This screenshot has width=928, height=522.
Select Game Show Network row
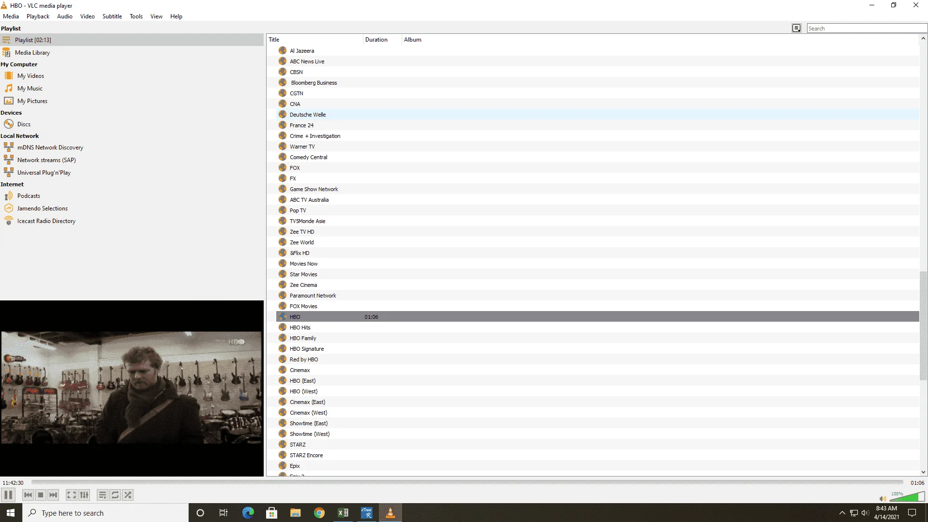click(598, 189)
